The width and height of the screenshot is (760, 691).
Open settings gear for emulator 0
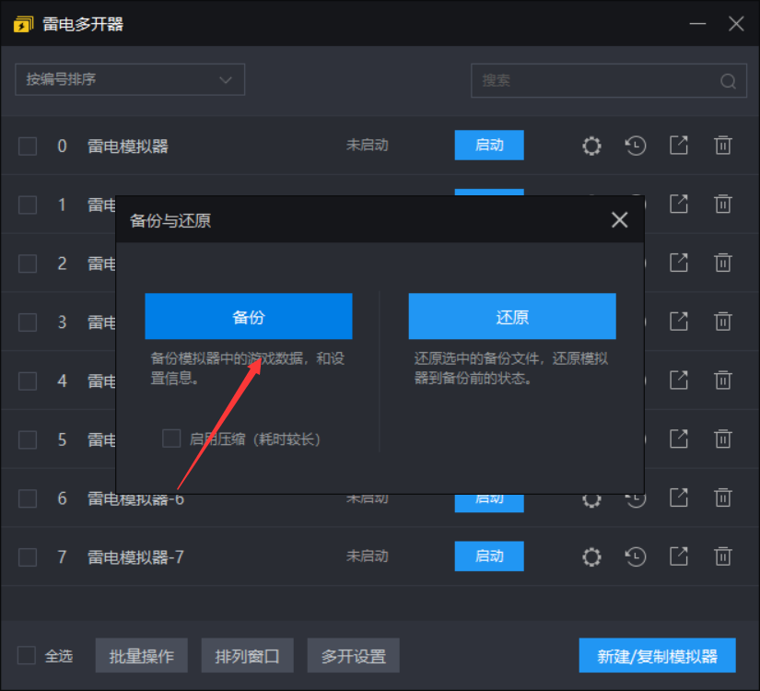591,146
